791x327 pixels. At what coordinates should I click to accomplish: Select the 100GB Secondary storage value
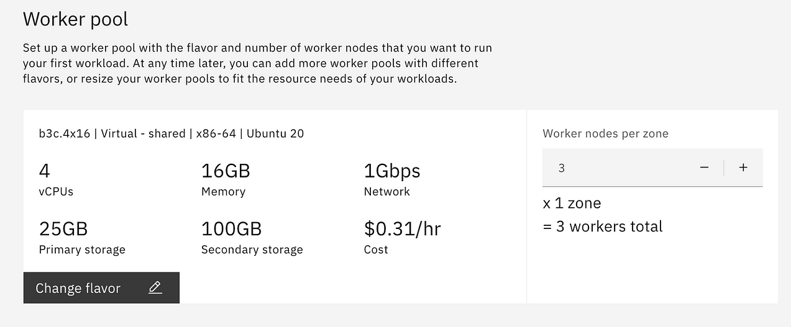tap(231, 229)
